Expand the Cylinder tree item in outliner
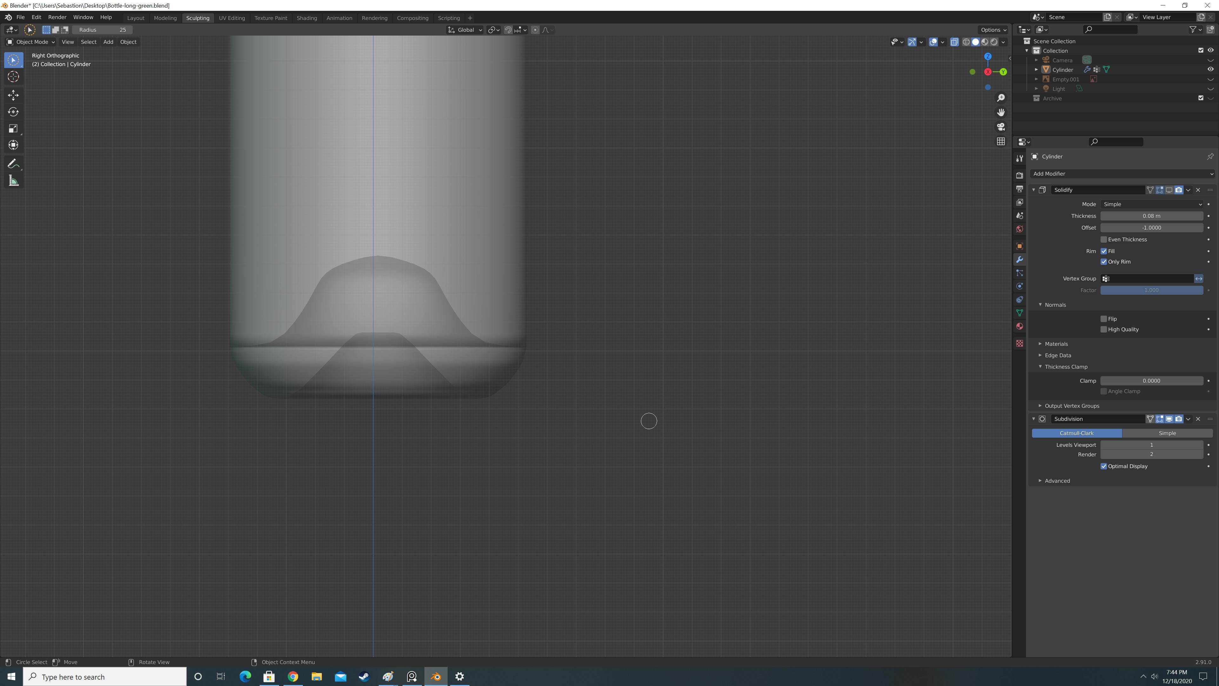The image size is (1219, 686). coord(1036,70)
